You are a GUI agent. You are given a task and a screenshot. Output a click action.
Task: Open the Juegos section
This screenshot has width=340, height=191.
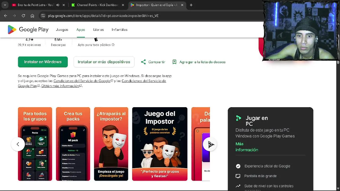(x=62, y=30)
